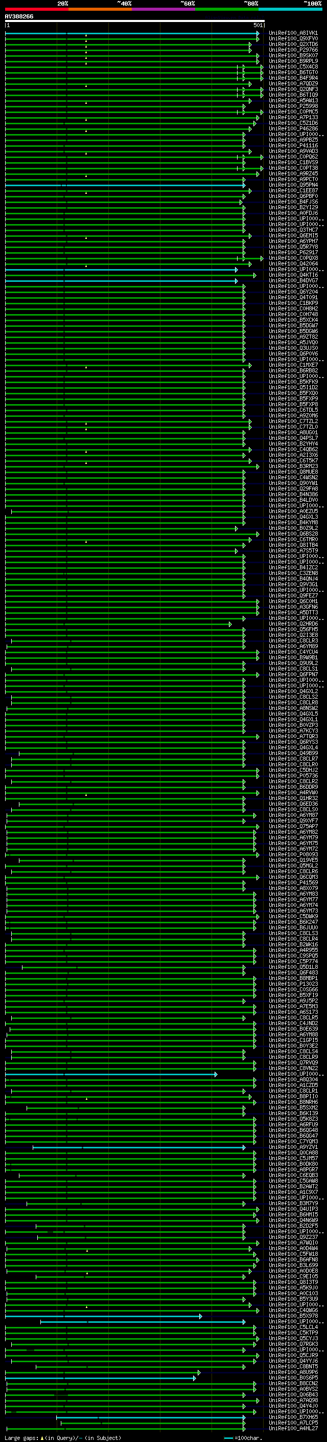Select label UniRef100_P46286
This screenshot has height=1442, width=327.
pos(293,129)
